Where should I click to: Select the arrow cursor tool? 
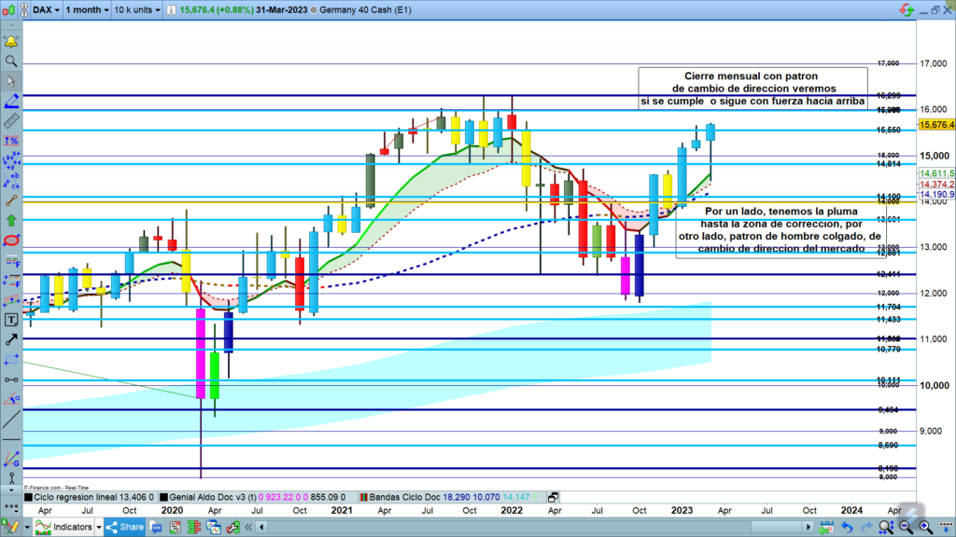tap(11, 82)
